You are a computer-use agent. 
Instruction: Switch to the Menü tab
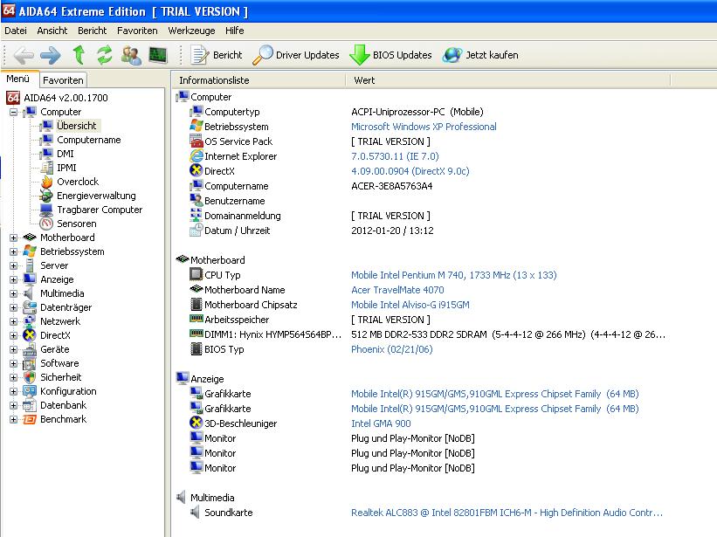pyautogui.click(x=18, y=79)
